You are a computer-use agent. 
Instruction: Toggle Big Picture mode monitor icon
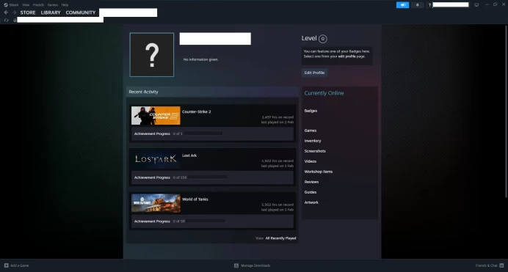pos(476,5)
